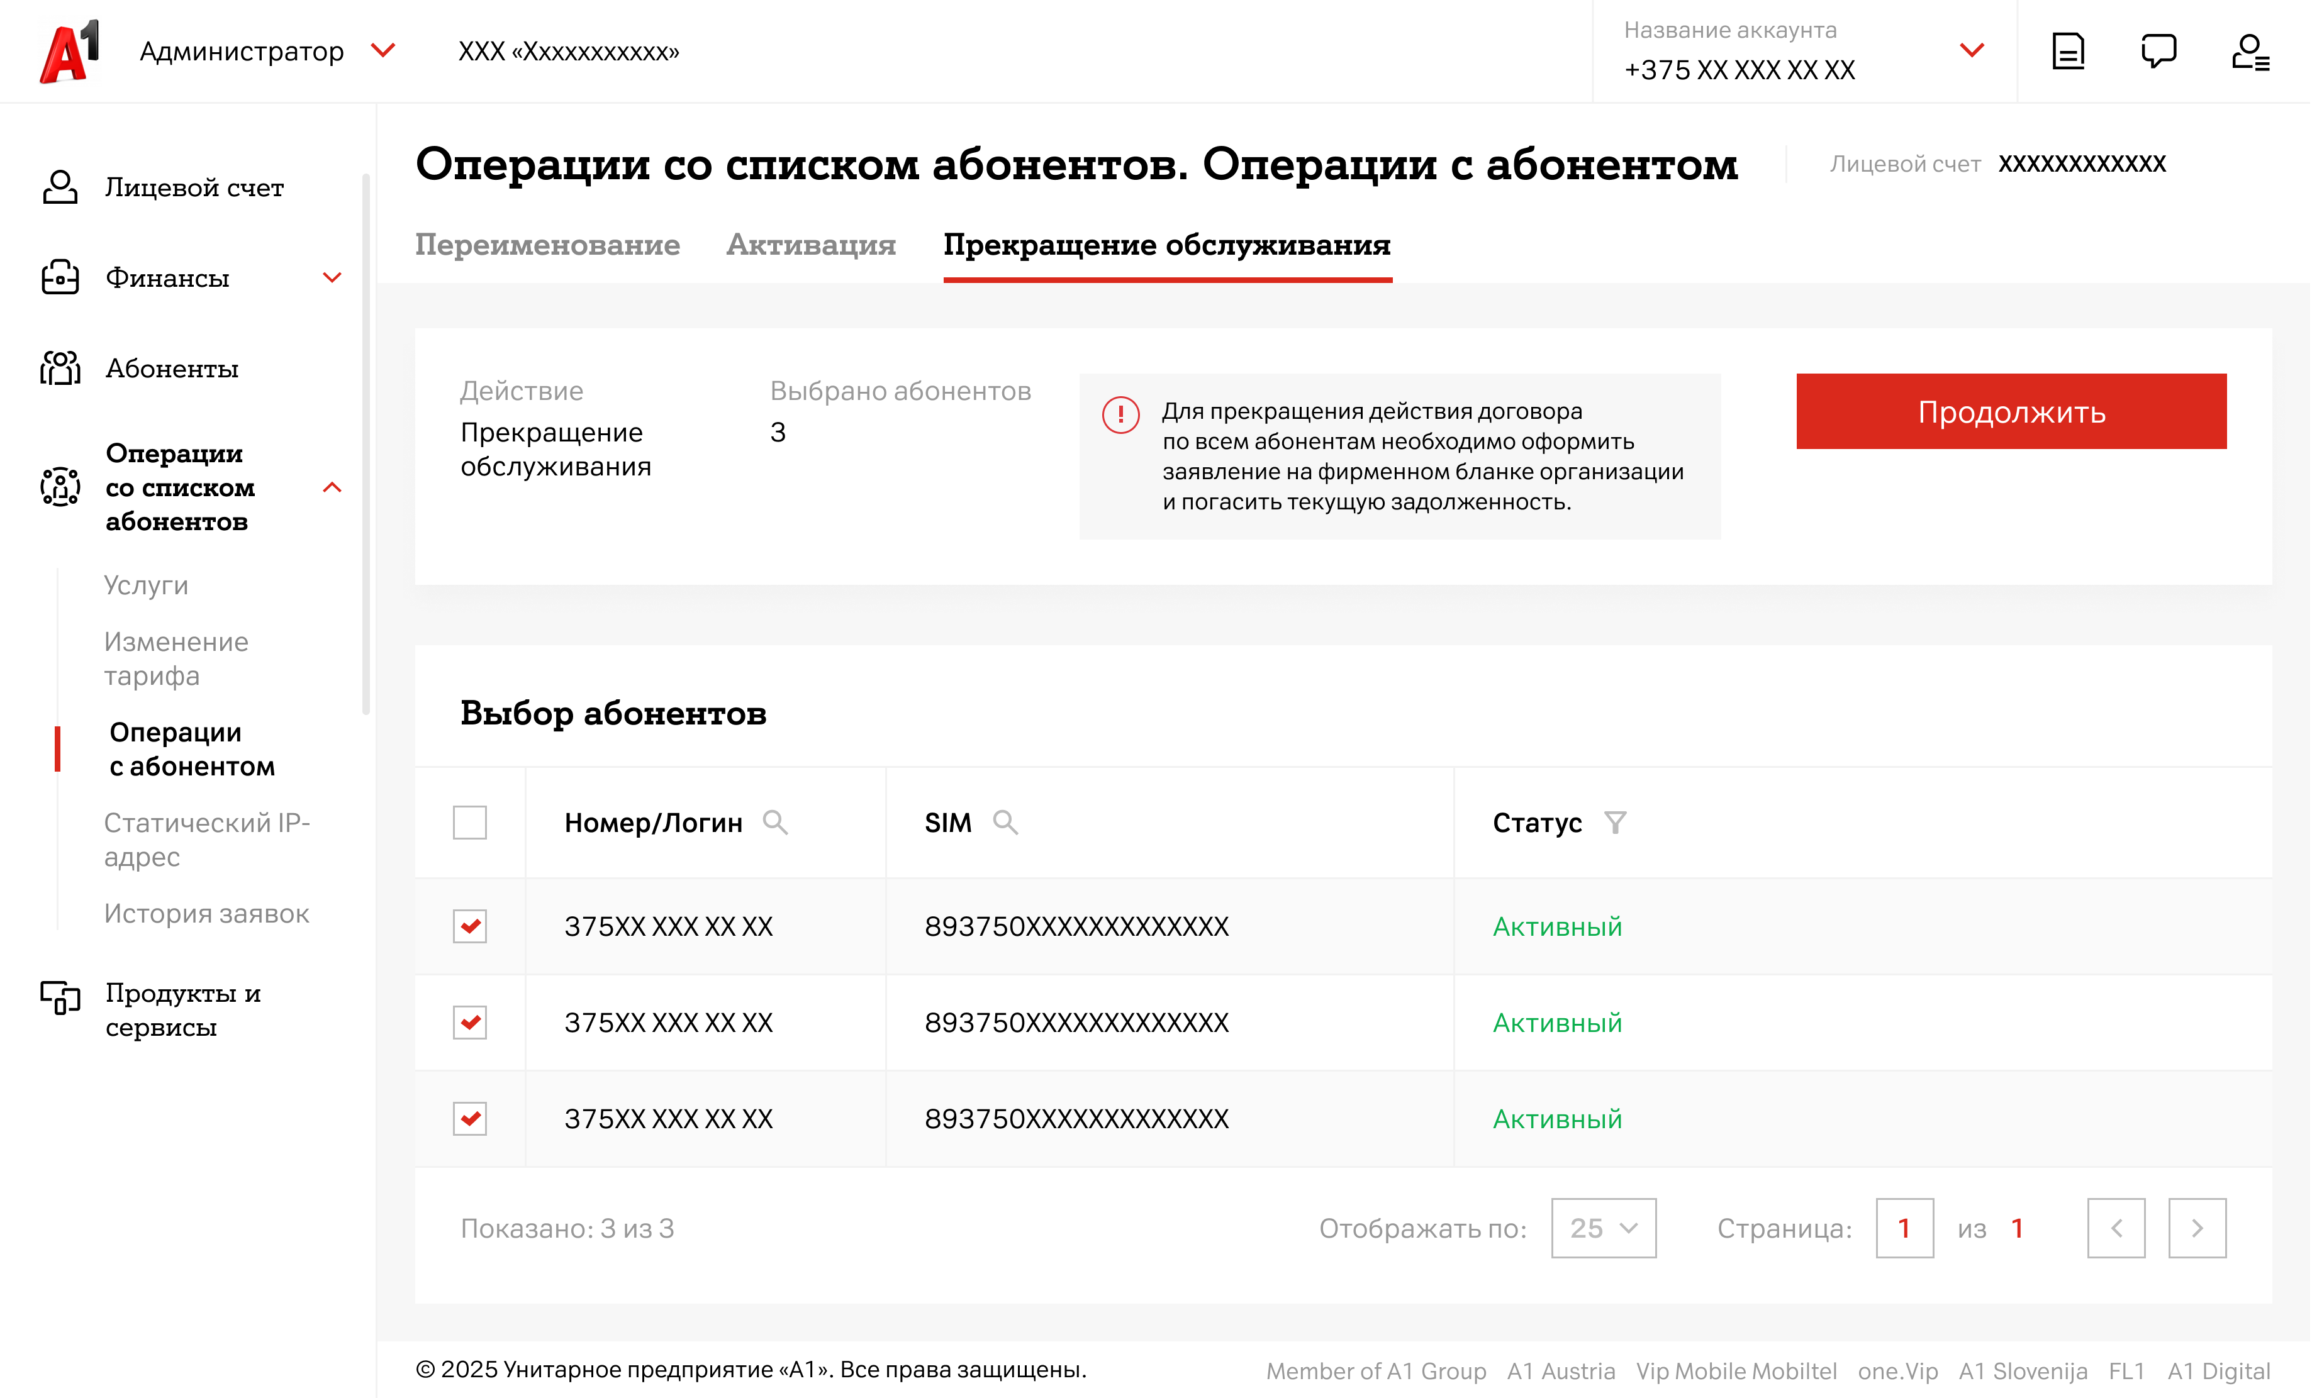Click the A1 logo
2312x1398 pixels.
coord(70,52)
